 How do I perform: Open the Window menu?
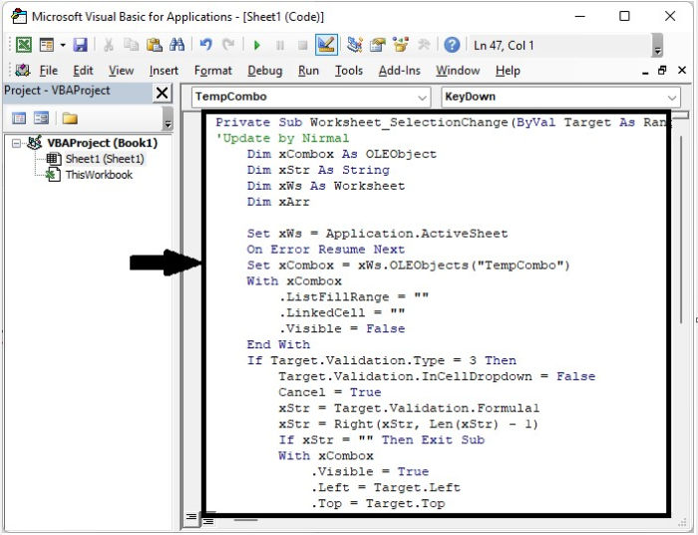point(458,71)
